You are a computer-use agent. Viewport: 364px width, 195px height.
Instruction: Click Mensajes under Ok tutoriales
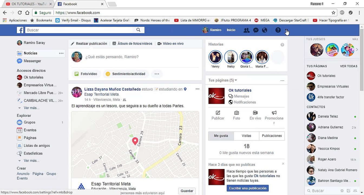241,96
